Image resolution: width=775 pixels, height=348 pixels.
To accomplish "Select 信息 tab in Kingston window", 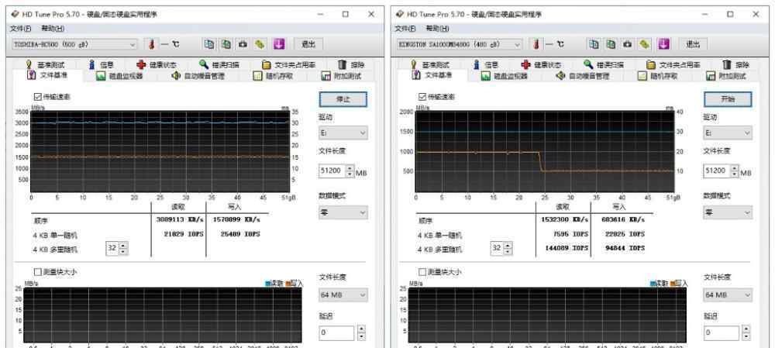I will pyautogui.click(x=485, y=65).
